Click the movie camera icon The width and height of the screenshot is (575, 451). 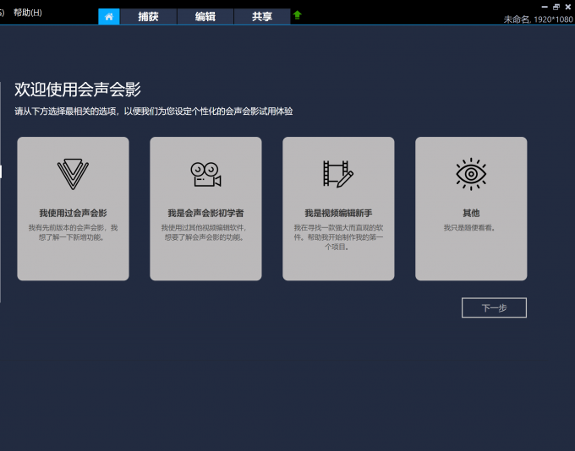click(x=205, y=174)
